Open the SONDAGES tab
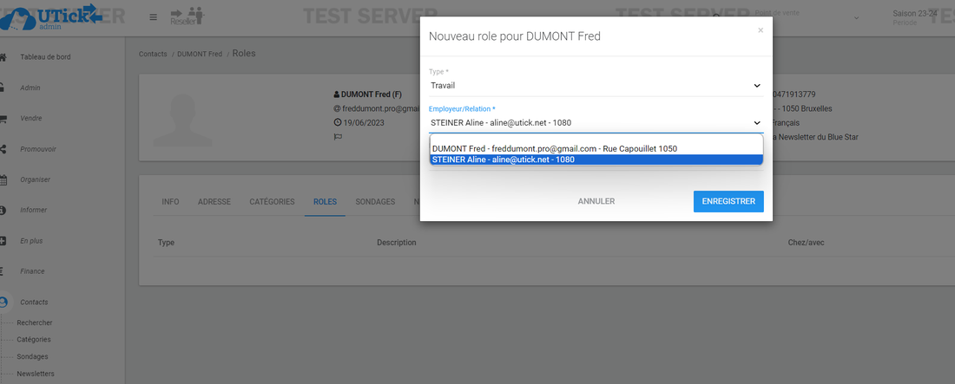This screenshot has height=384, width=955. point(375,202)
